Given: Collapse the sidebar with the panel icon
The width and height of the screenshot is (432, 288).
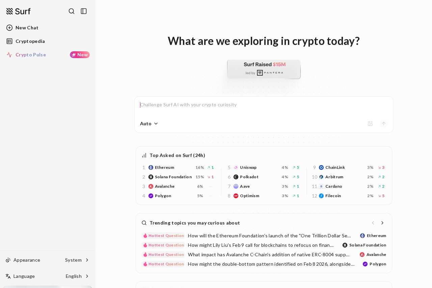Looking at the screenshot, I should click(x=84, y=11).
